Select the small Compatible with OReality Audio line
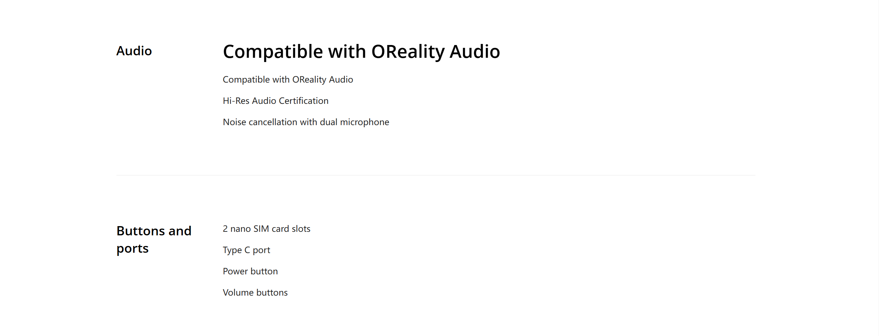The image size is (879, 336). point(288,80)
